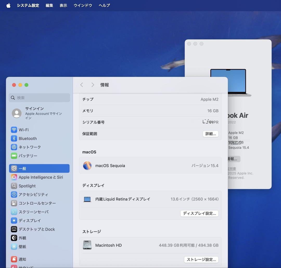Open Spotlight magnifier icon in sidebar
This screenshot has height=268, width=281.
point(14,186)
